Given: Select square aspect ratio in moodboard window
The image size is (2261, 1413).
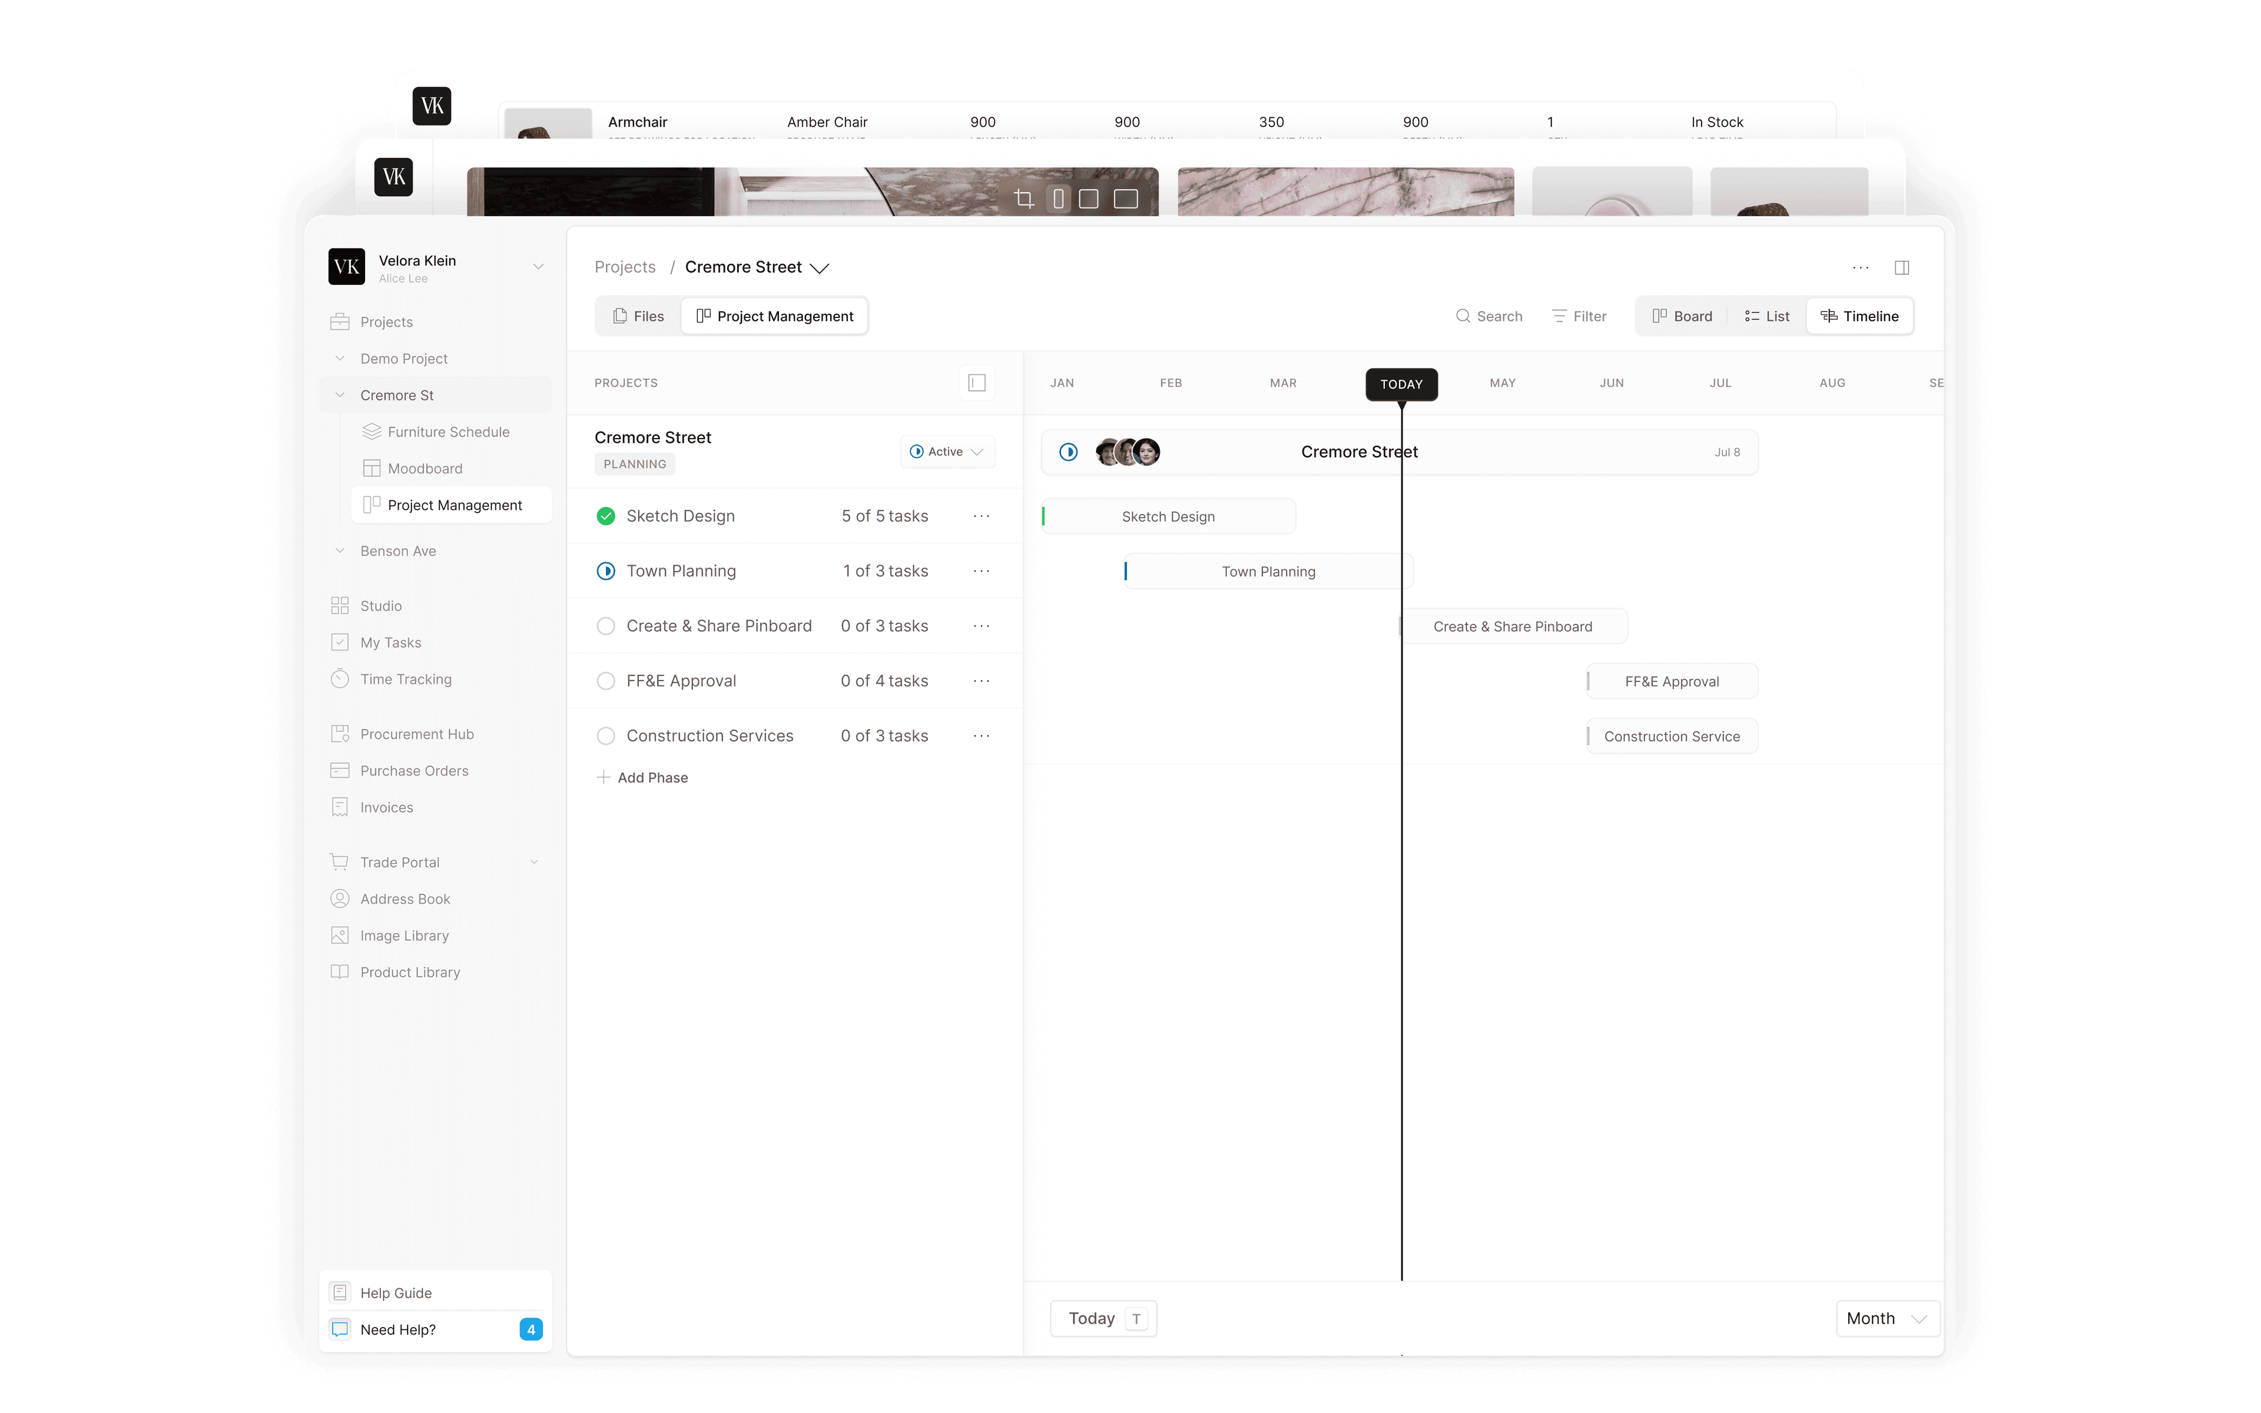Looking at the screenshot, I should pyautogui.click(x=1089, y=198).
